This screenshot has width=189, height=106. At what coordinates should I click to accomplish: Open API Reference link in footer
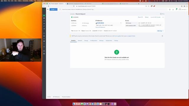pos(56,97)
